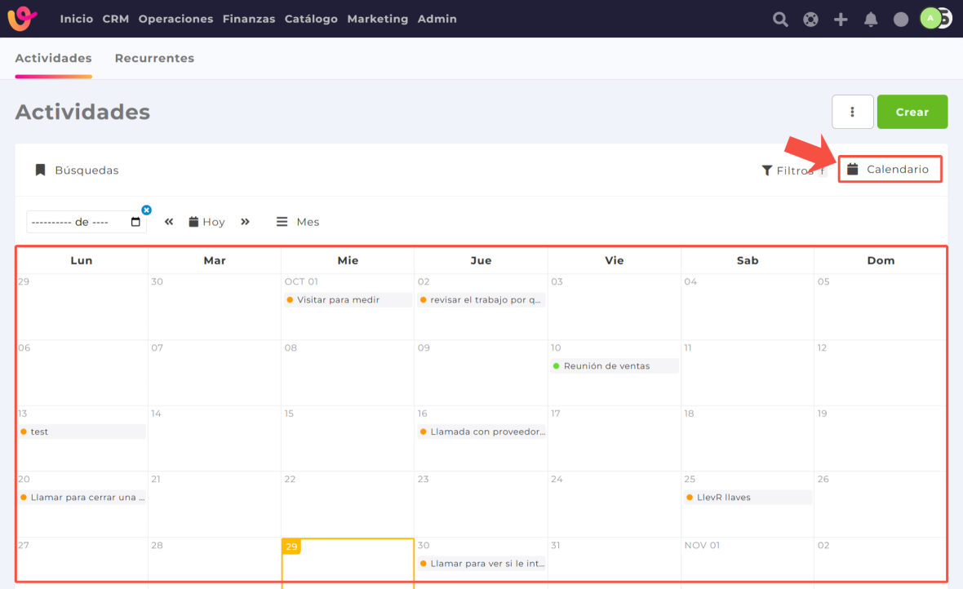Screen dimensions: 963x589
Task: Click the green Crear button
Action: coord(912,112)
